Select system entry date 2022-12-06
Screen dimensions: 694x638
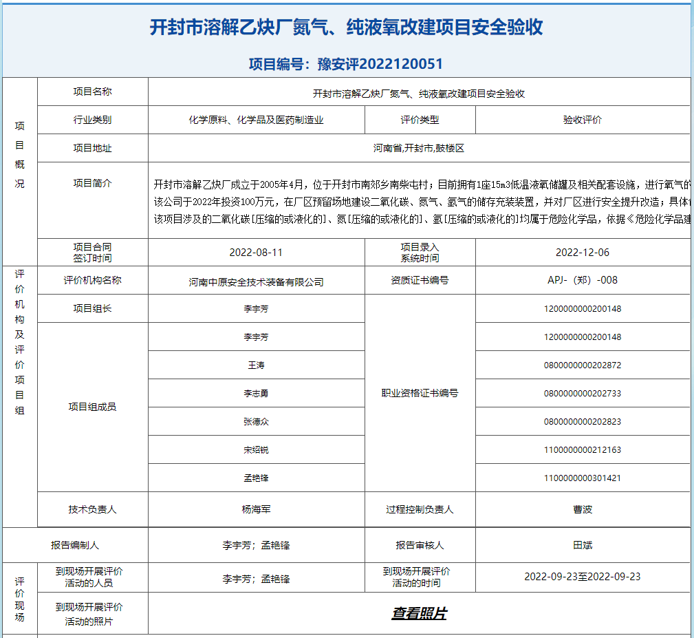coord(583,253)
